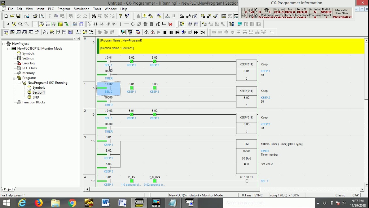Insert a New Coil from the diagram toolbar
369x208 pixels.
click(x=133, y=24)
